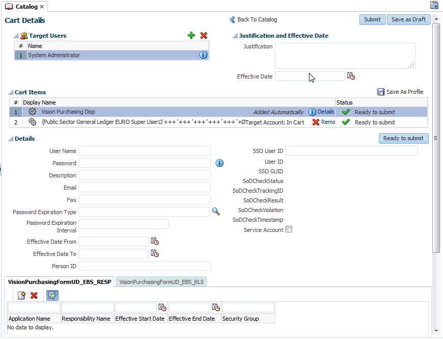Screen dimensions: 443x339
Task: Click Save as Draft button
Action: pyautogui.click(x=408, y=19)
